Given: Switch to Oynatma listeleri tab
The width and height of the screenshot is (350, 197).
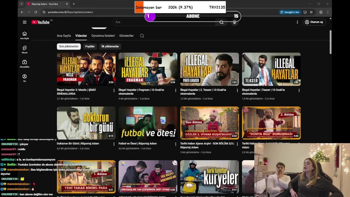Looking at the screenshot, I should coord(103,36).
